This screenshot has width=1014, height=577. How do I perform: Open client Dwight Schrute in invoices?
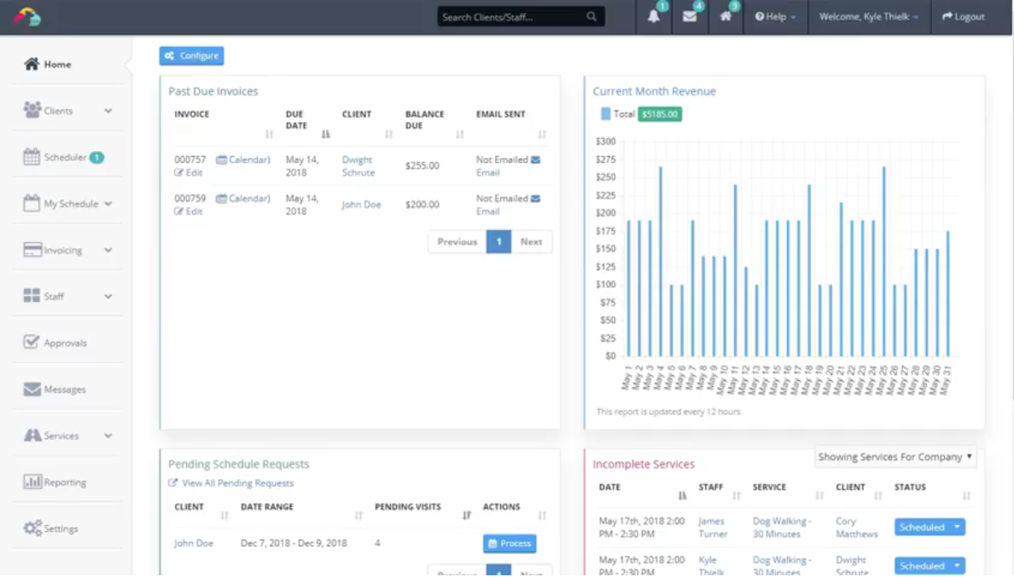[358, 166]
